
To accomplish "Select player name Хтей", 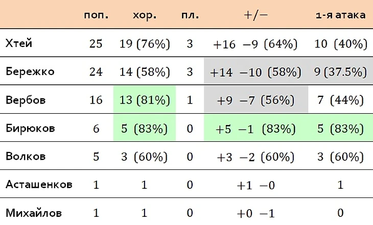I will (18, 43).
